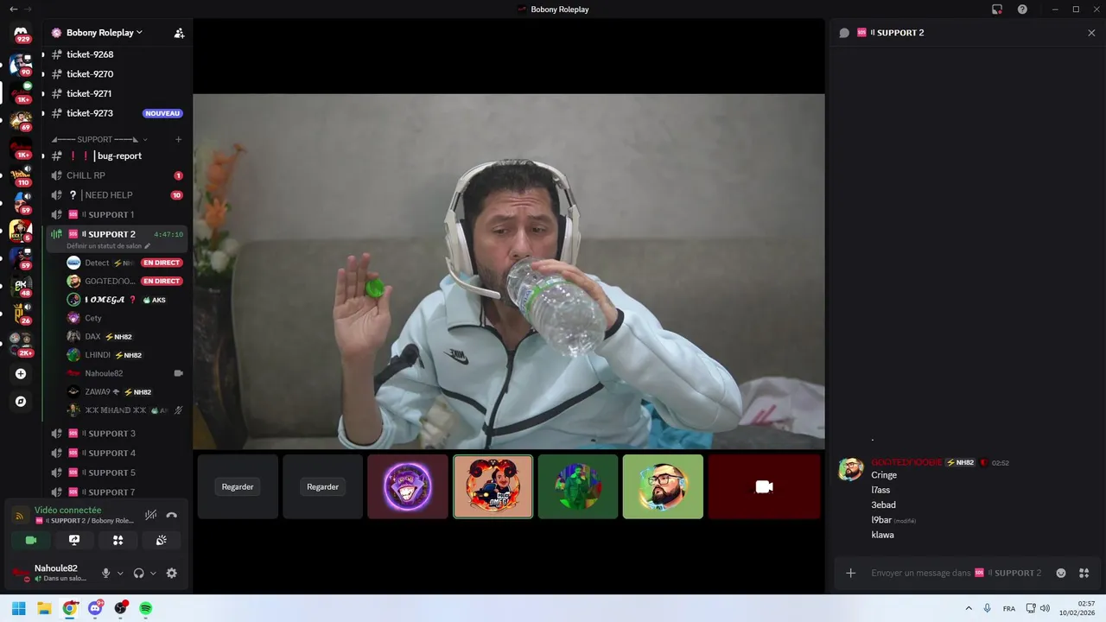This screenshot has height=622, width=1106.
Task: Select green parrot avatar tile
Action: click(578, 487)
